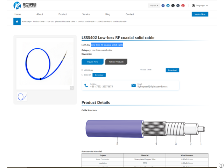Open the Tumblr social icon
This screenshot has width=224, height=168.
coord(178,6)
